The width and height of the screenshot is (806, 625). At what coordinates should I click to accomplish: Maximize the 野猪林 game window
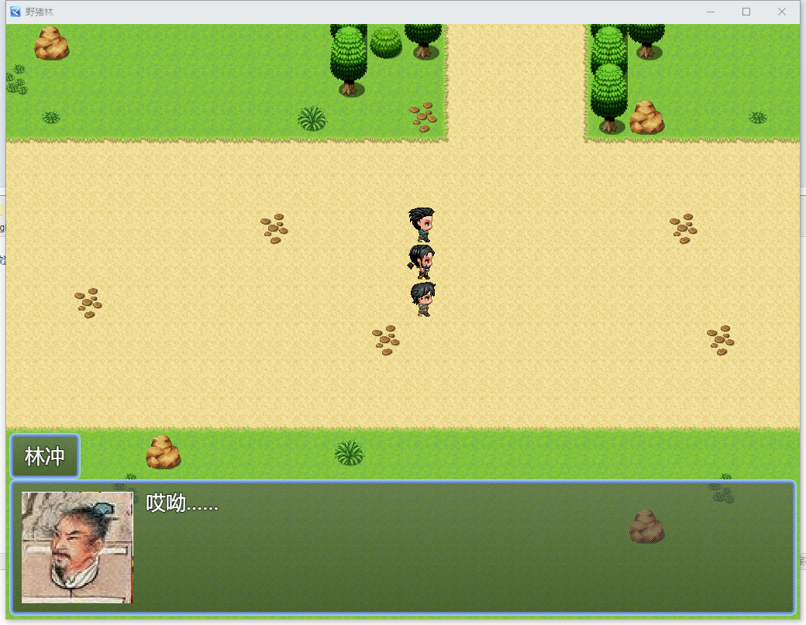tap(746, 12)
